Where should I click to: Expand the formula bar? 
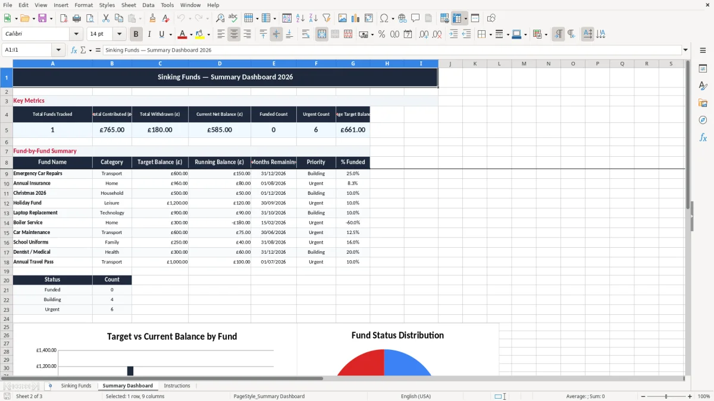(x=685, y=50)
